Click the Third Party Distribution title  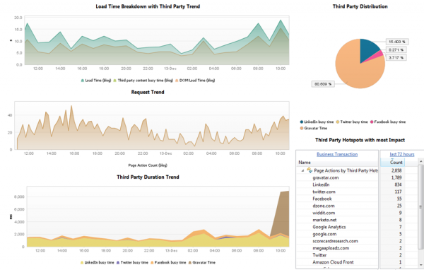tap(360, 6)
